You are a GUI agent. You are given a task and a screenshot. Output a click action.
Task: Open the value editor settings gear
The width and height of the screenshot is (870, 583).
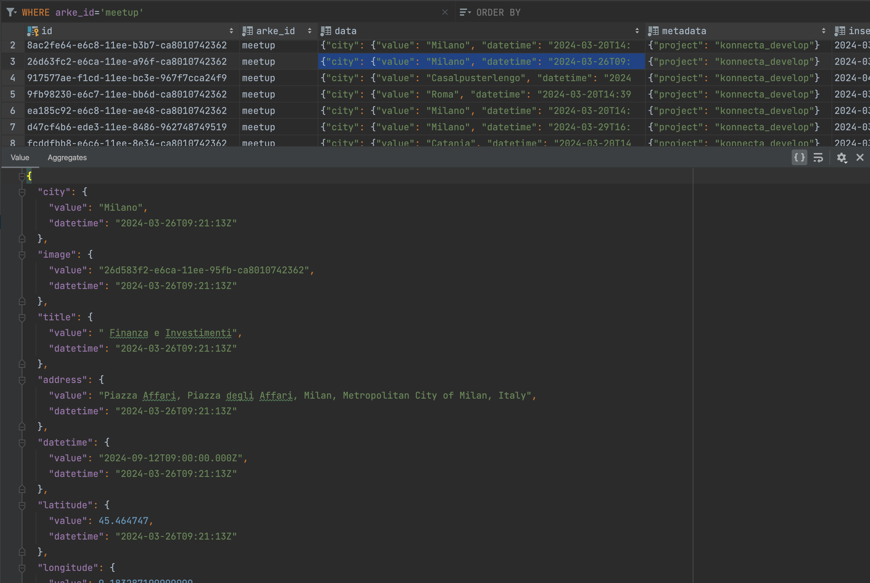click(x=842, y=158)
